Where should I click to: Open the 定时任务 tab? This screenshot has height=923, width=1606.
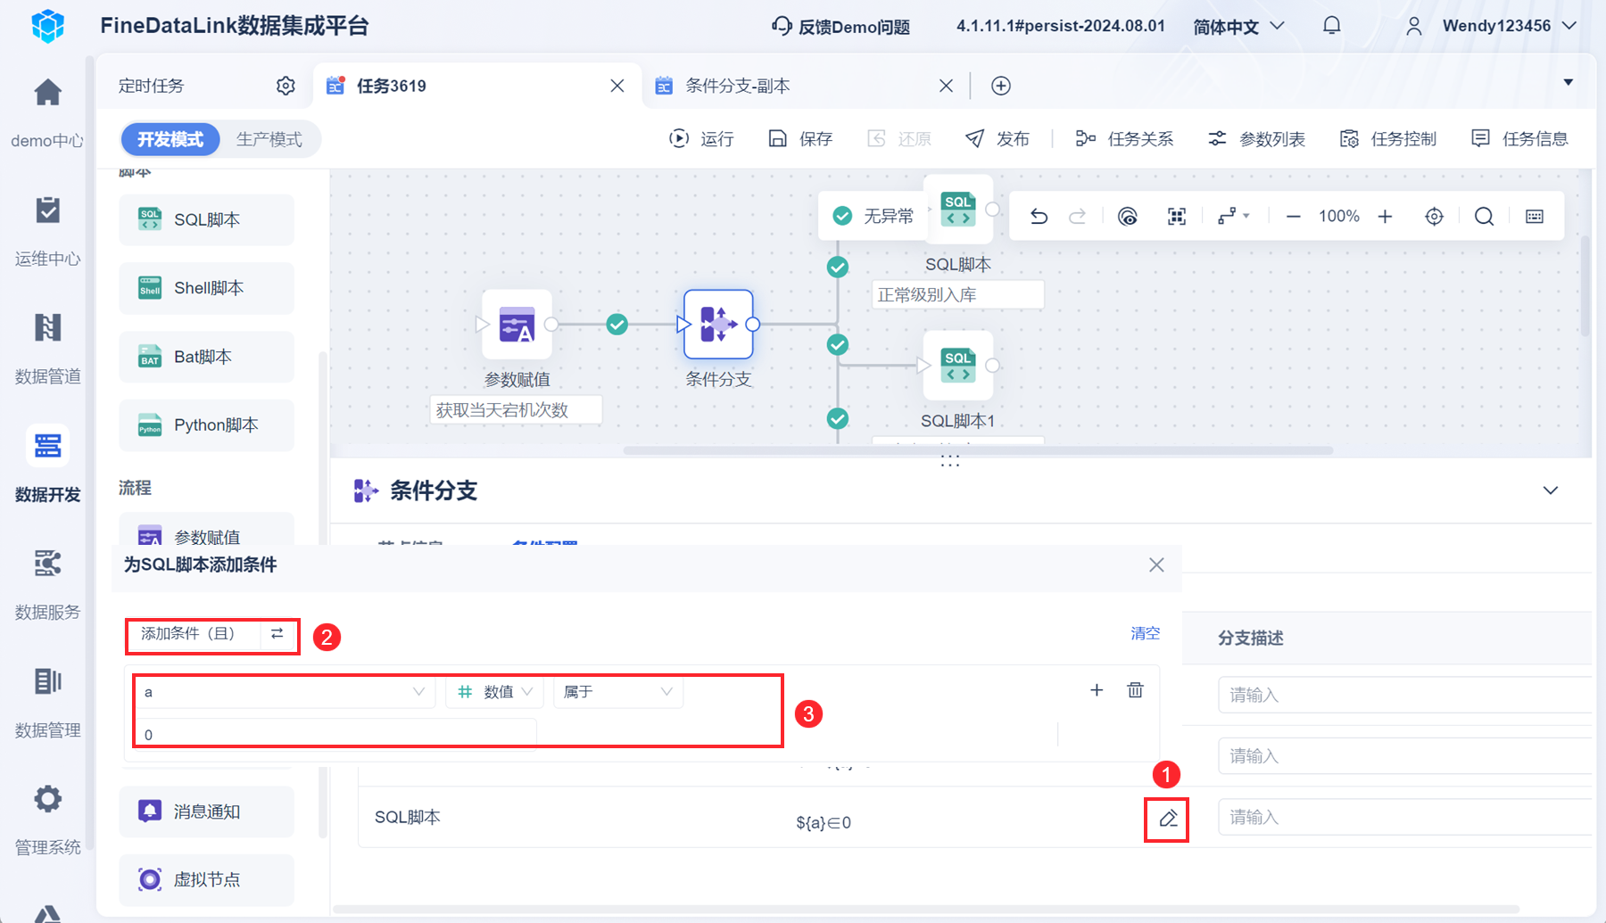pos(152,86)
